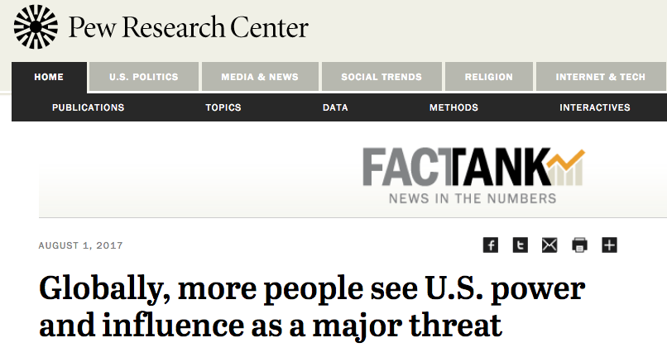Viewport: 667px width, 352px height.
Task: Go to the Social Trends tab
Action: click(x=381, y=77)
